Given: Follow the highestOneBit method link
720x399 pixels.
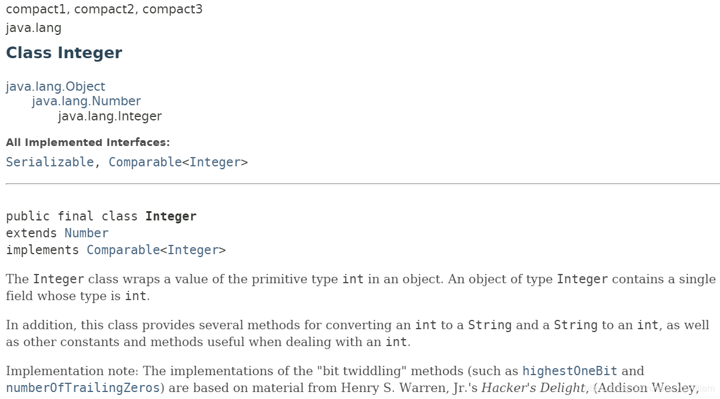Looking at the screenshot, I should 569,371.
